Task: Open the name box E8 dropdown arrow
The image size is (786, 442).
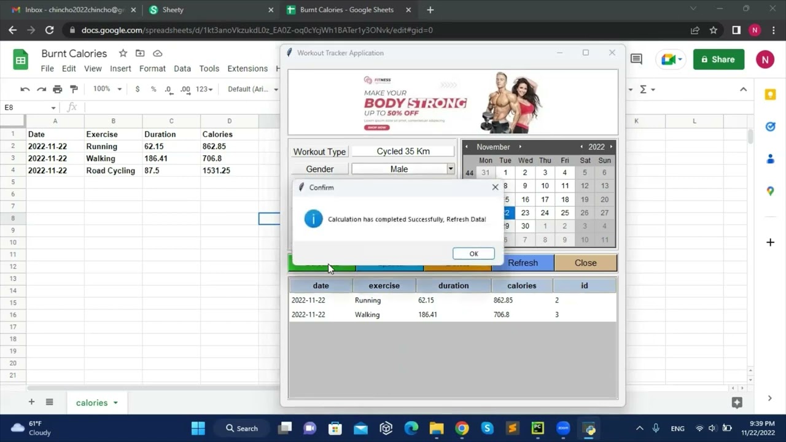Action: [x=54, y=107]
